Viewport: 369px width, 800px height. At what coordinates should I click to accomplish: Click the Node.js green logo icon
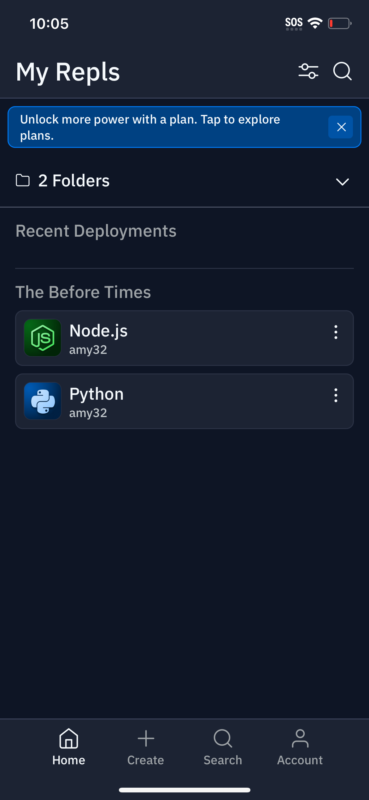43,338
